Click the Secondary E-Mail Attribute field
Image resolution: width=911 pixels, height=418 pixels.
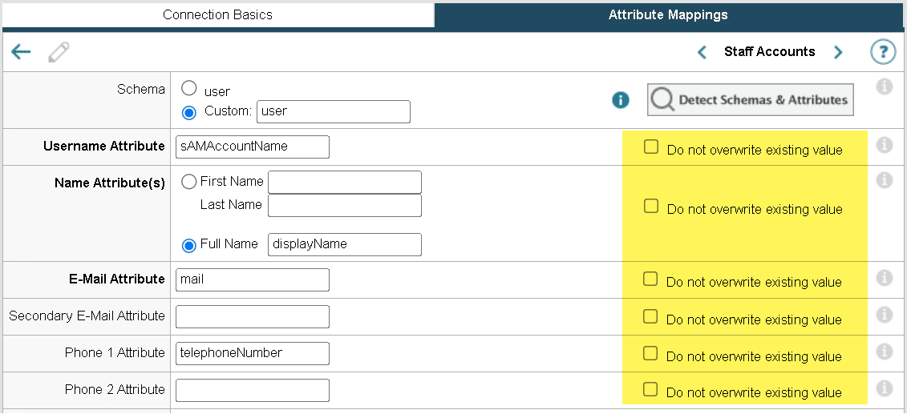click(253, 316)
